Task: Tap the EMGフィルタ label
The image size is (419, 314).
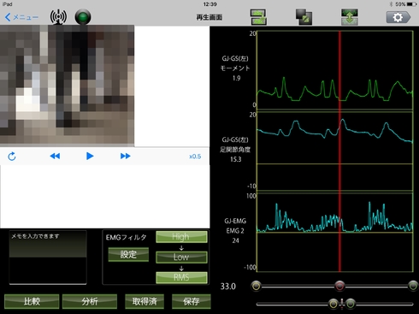Action: (x=127, y=237)
